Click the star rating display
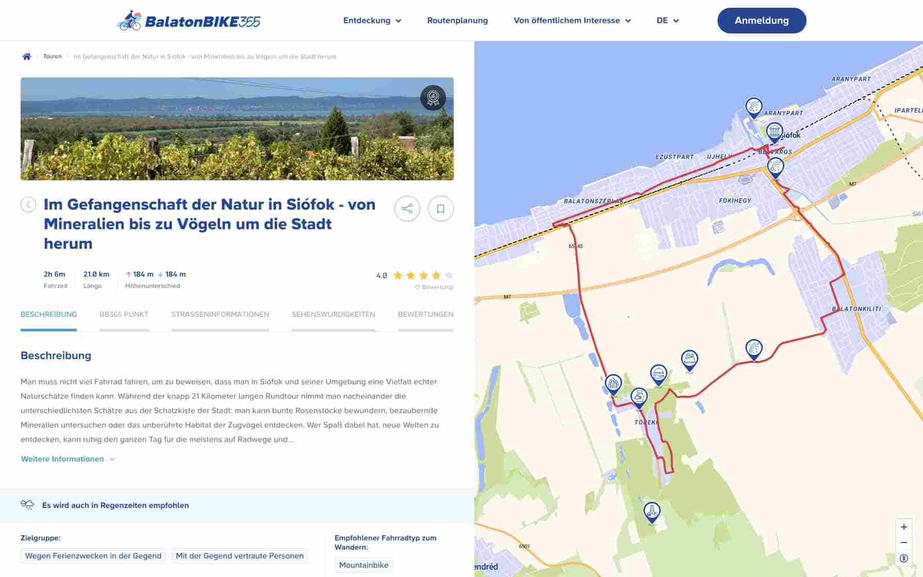 point(423,276)
